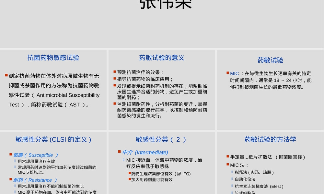
Task: Click the bullet starting 发现或提示细菌耐药机制
Action: pyautogui.click(x=162, y=92)
